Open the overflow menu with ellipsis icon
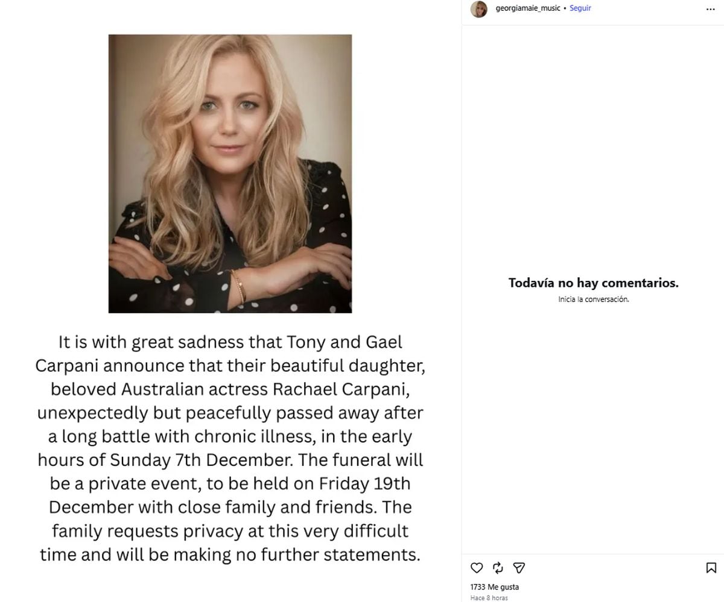 point(710,9)
